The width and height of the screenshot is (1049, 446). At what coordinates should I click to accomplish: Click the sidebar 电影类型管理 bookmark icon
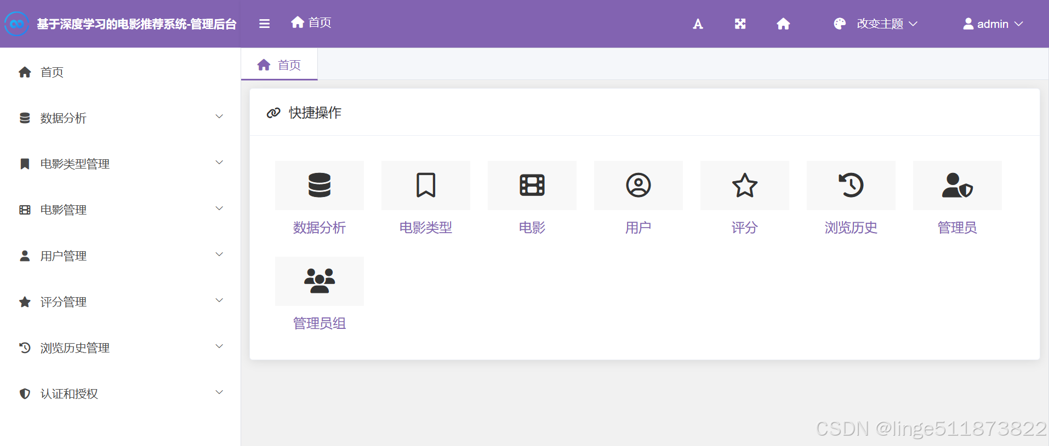[x=25, y=164]
